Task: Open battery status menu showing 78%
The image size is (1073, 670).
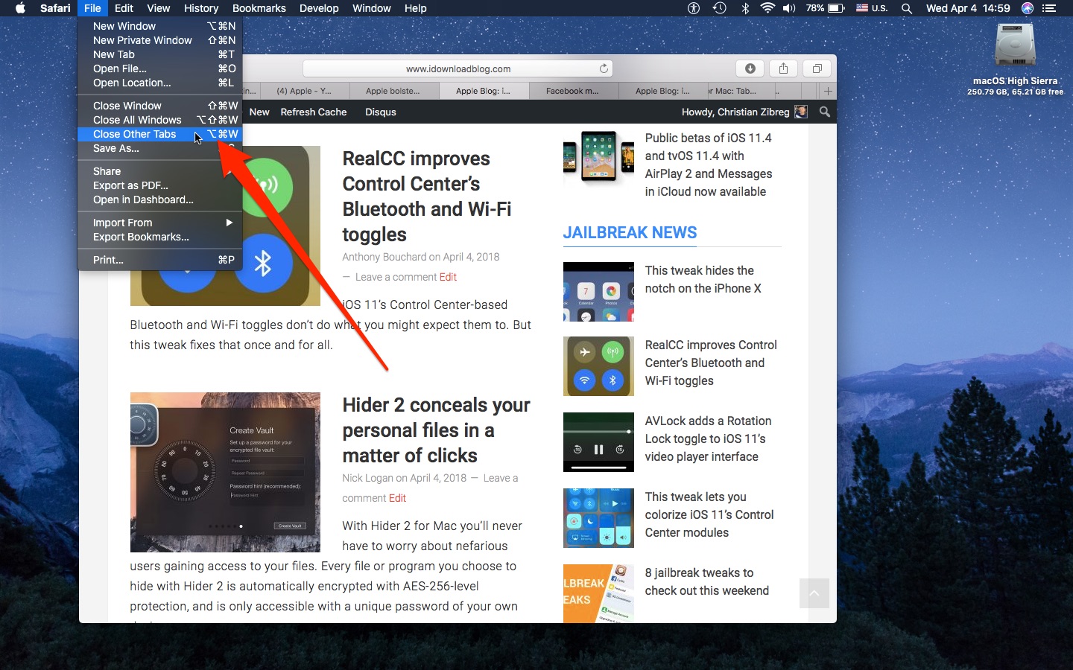Action: pyautogui.click(x=825, y=8)
